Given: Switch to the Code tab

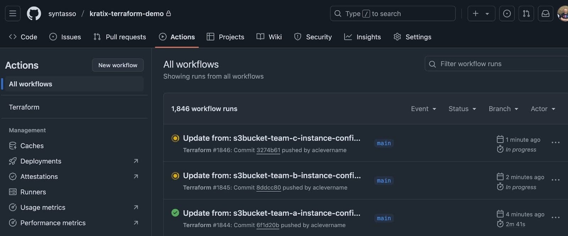Looking at the screenshot, I should click(23, 37).
